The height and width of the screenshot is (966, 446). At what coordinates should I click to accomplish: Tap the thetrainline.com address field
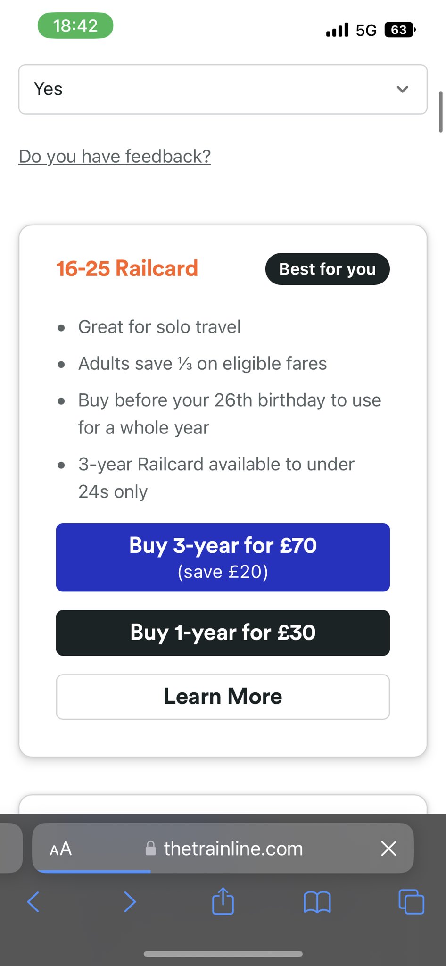[x=233, y=849]
